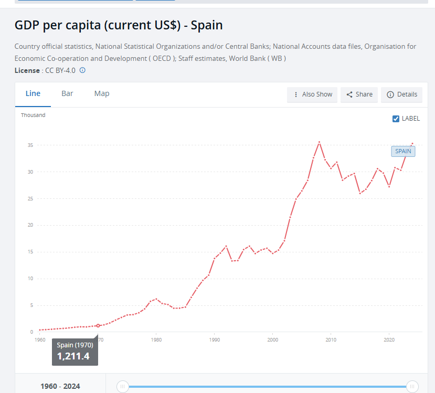Click the blue year range slider track
435x393 pixels.
[268, 386]
